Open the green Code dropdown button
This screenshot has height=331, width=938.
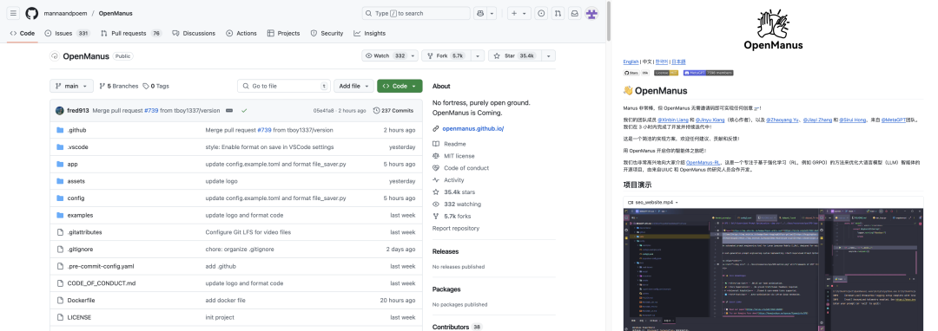pos(400,86)
